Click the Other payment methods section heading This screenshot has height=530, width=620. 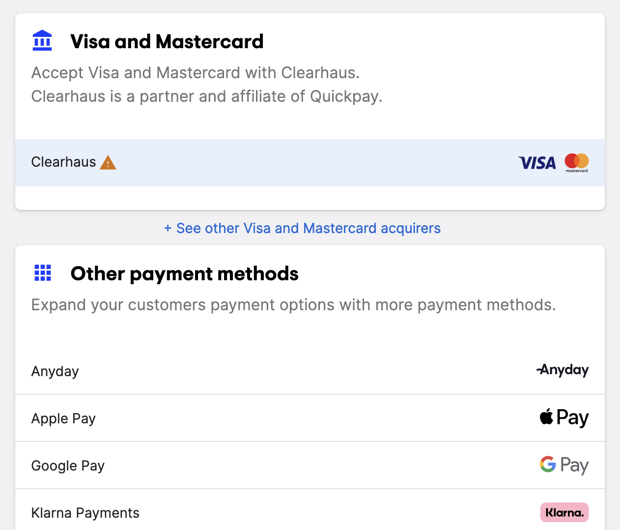coord(185,274)
